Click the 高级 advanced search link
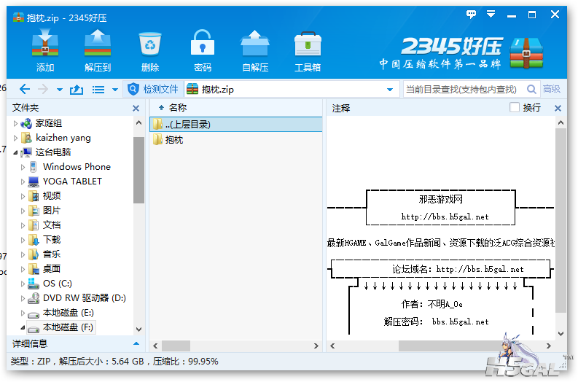578x382 pixels. pos(552,89)
